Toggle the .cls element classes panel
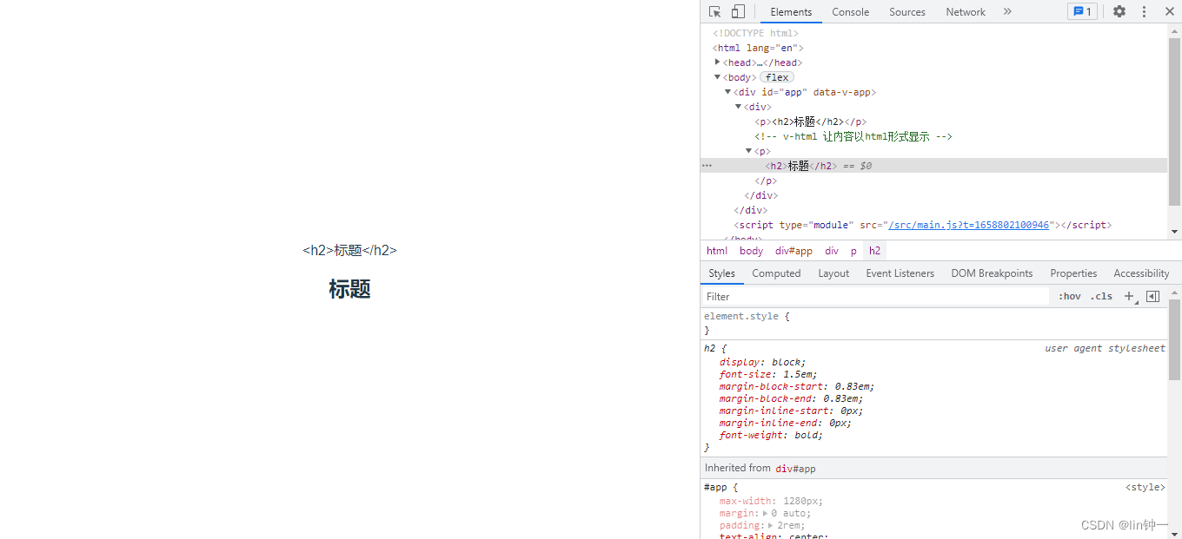Screen dimensions: 1182x539 1101,296
